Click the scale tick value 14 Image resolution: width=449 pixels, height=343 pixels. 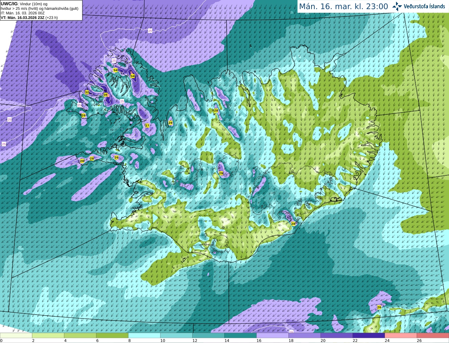coord(226,341)
